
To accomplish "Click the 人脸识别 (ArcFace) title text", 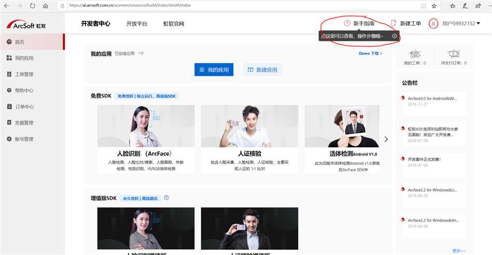I will coord(144,154).
